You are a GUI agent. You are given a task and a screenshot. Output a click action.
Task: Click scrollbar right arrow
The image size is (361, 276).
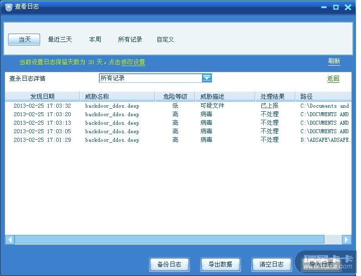point(347,239)
